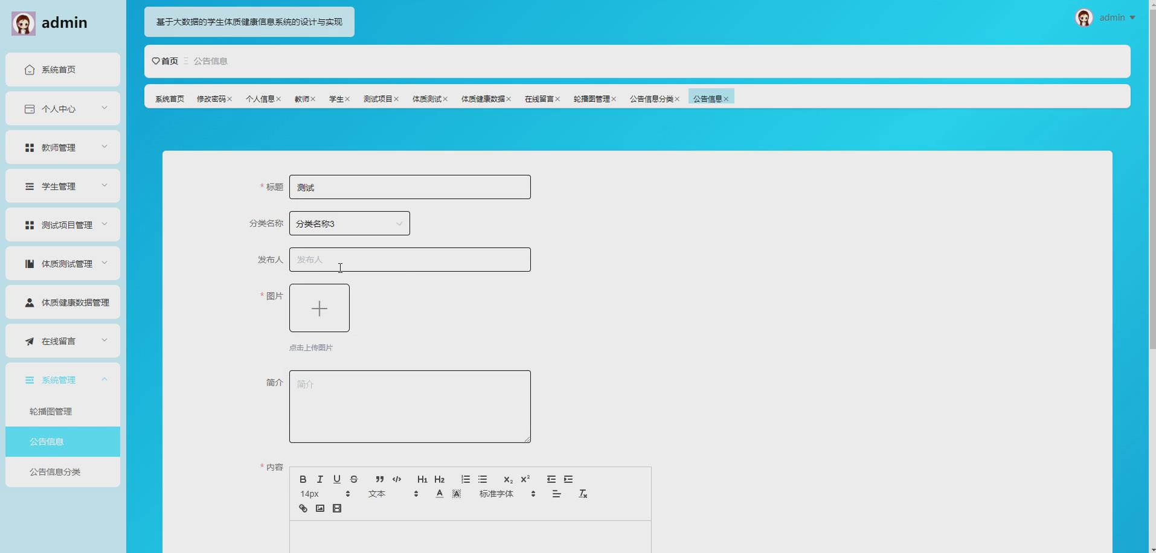
Task: Apply superscript formatting
Action: (x=525, y=479)
